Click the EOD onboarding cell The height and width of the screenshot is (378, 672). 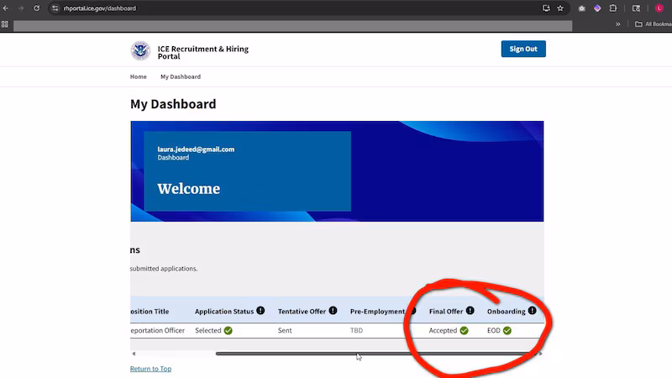(x=494, y=330)
